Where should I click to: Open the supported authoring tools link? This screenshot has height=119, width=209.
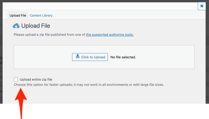point(110,34)
